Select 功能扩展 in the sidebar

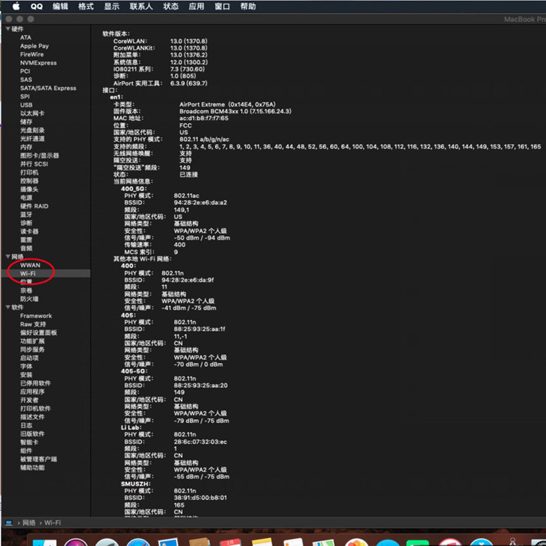coord(32,341)
